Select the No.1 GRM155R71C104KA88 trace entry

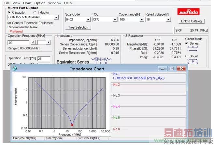pos(139,78)
